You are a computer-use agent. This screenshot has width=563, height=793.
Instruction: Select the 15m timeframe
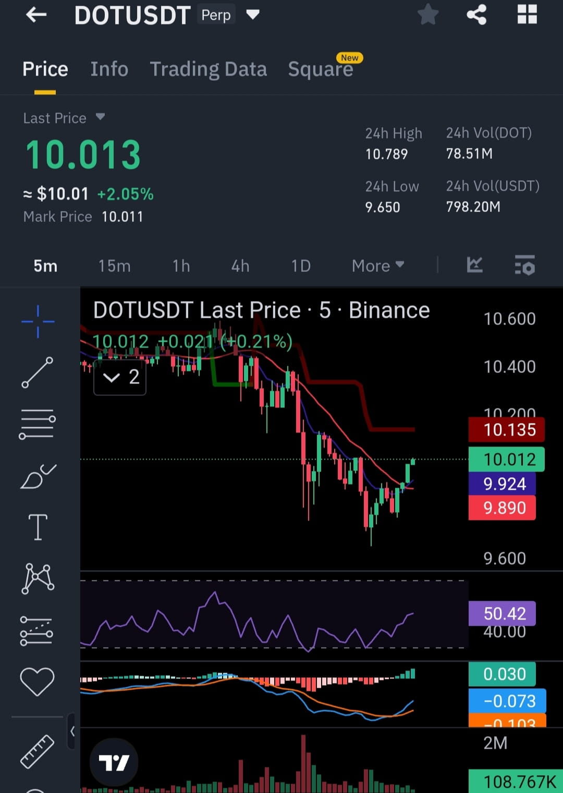(x=114, y=265)
